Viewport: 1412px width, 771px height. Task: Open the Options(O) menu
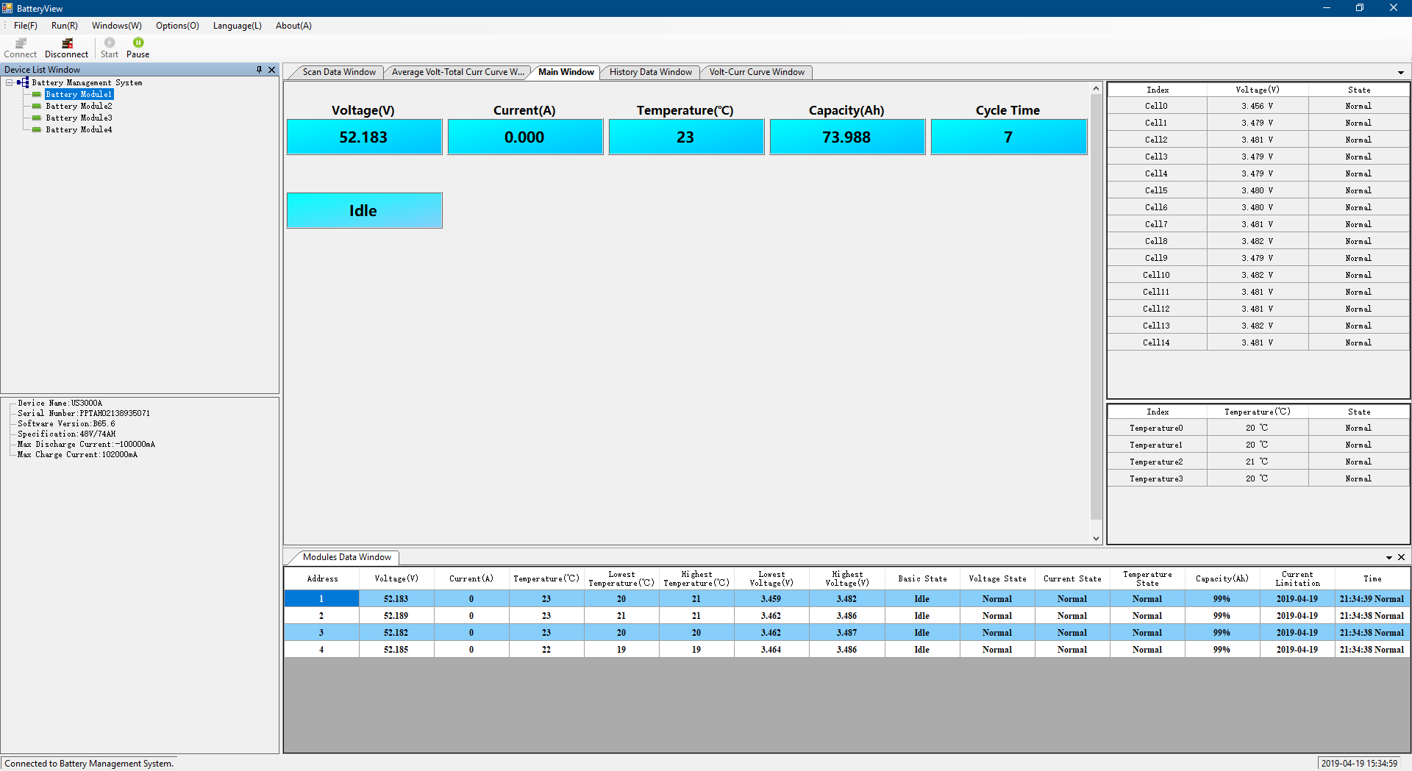(177, 26)
